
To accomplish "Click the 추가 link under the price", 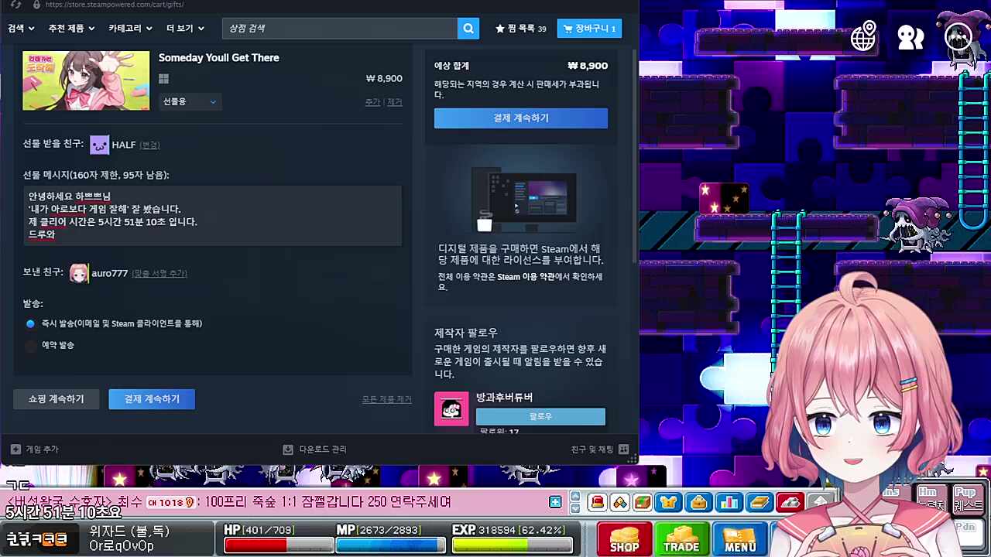I will [372, 102].
